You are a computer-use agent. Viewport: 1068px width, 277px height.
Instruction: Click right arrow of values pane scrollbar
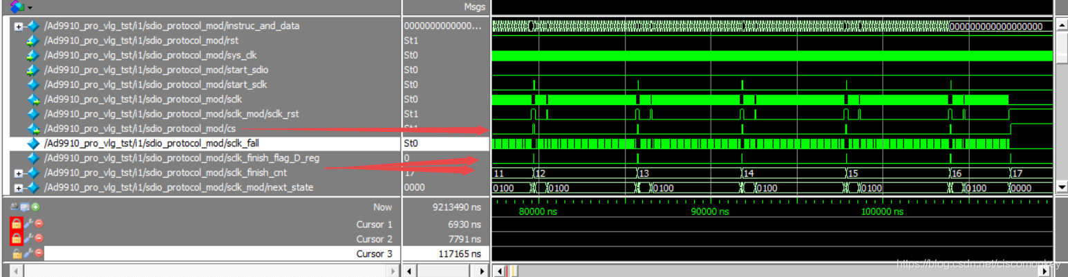point(483,271)
